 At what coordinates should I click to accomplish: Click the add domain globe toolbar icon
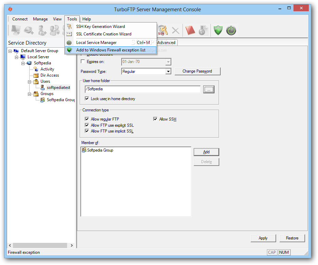(x=29, y=30)
